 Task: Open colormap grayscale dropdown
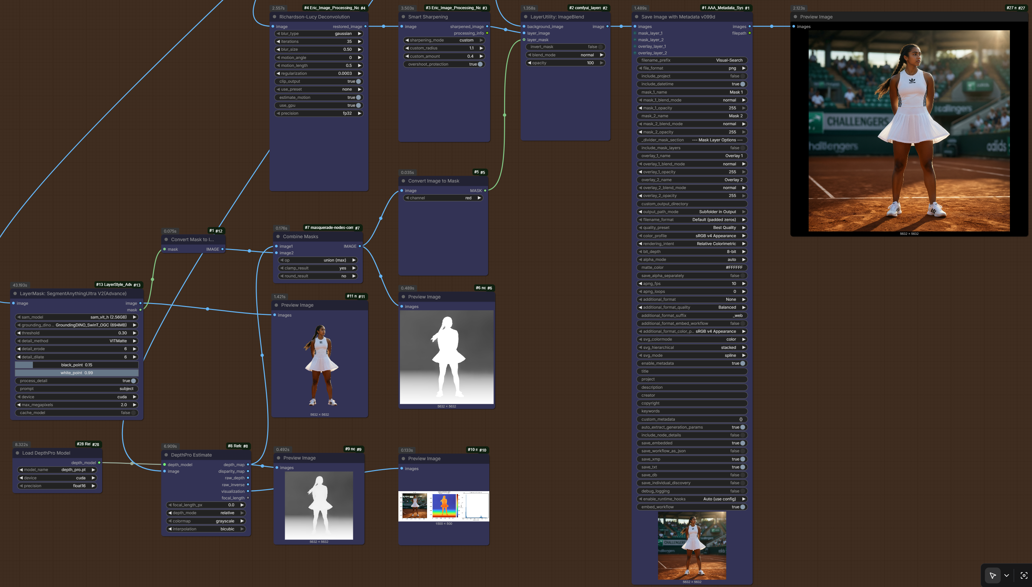206,521
